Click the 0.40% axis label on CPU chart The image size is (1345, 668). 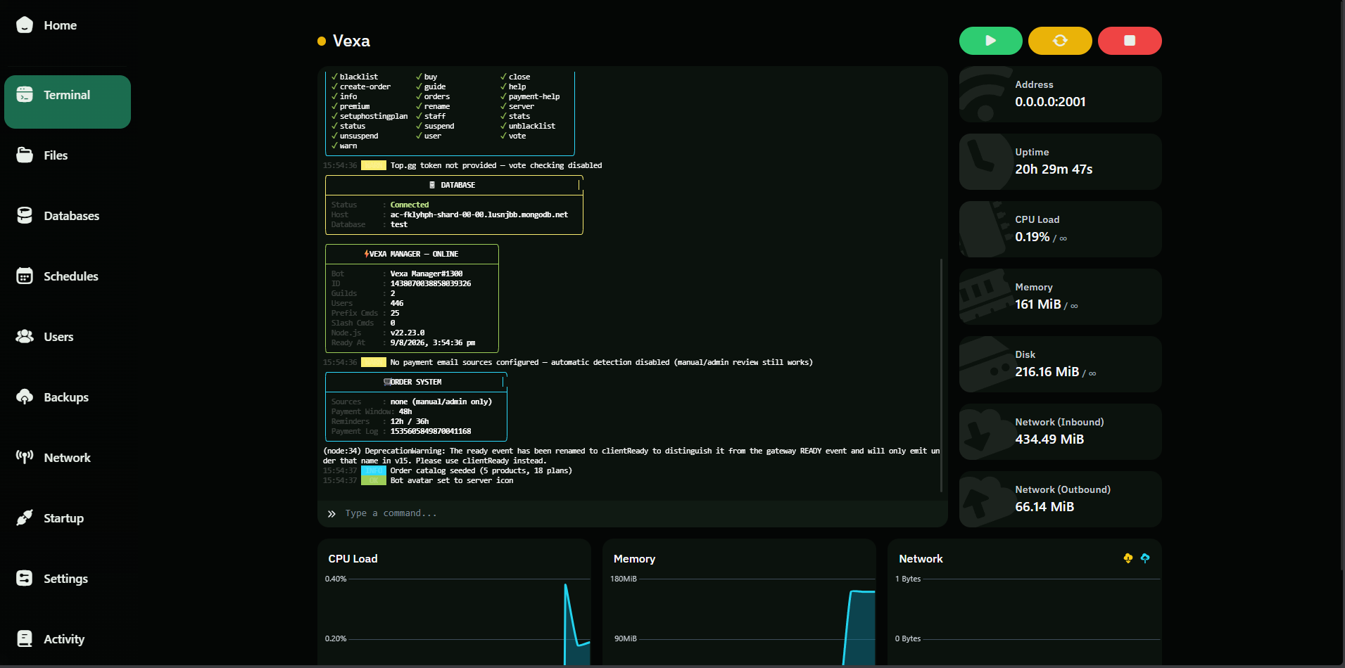pos(336,579)
